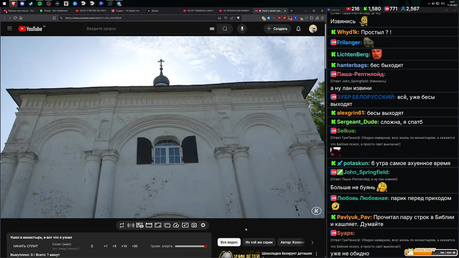
Task: Open Windows Start menu
Action: [x=4, y=4]
